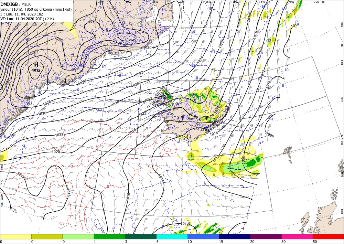344x244 pixels.
Task: Click the 1032 pressure value below the H
Action: pyautogui.click(x=36, y=71)
